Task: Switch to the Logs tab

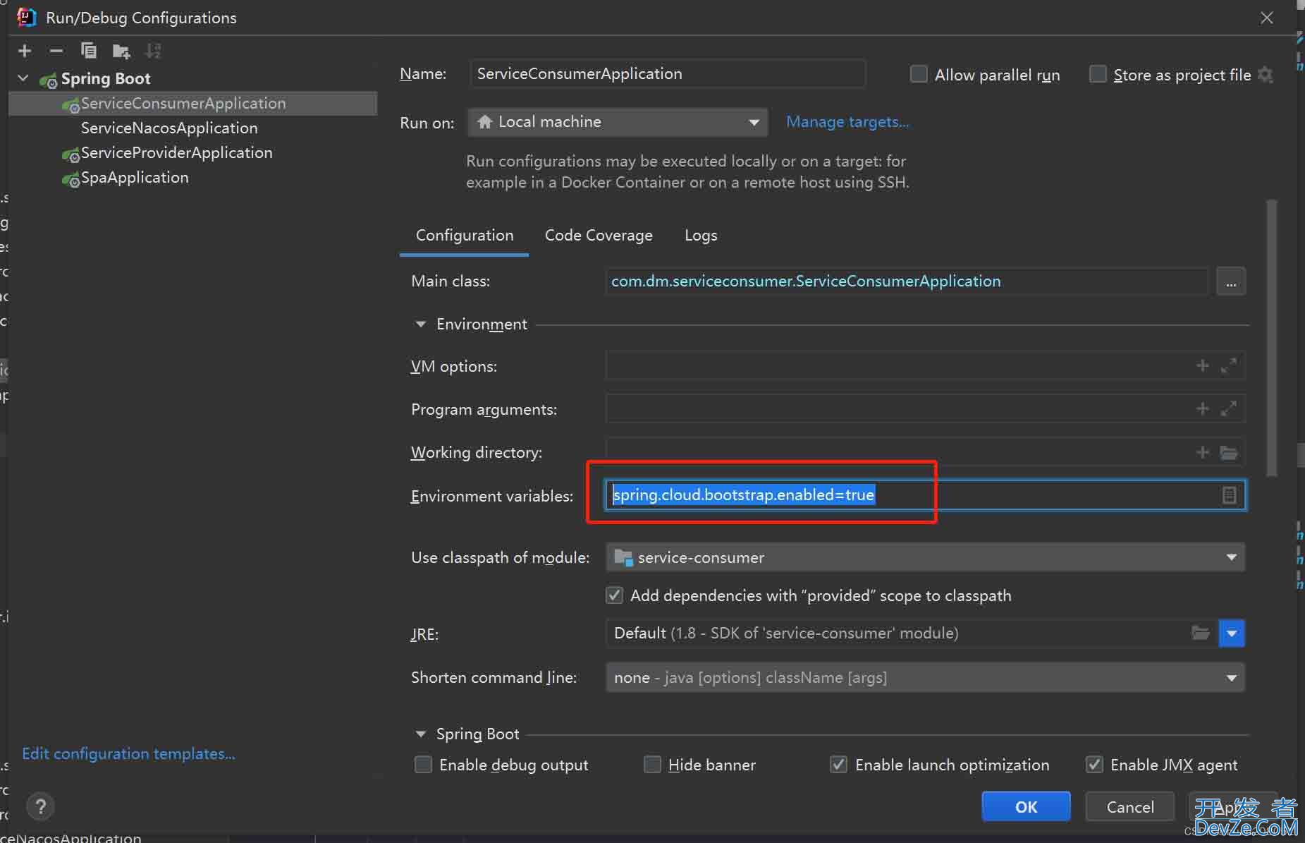Action: (x=701, y=236)
